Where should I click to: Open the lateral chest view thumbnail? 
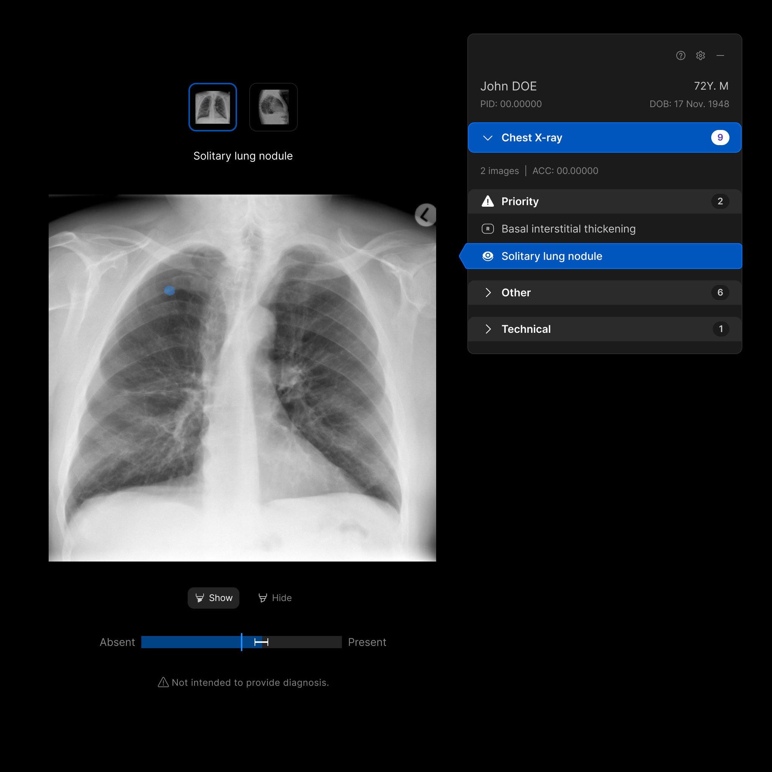point(273,107)
